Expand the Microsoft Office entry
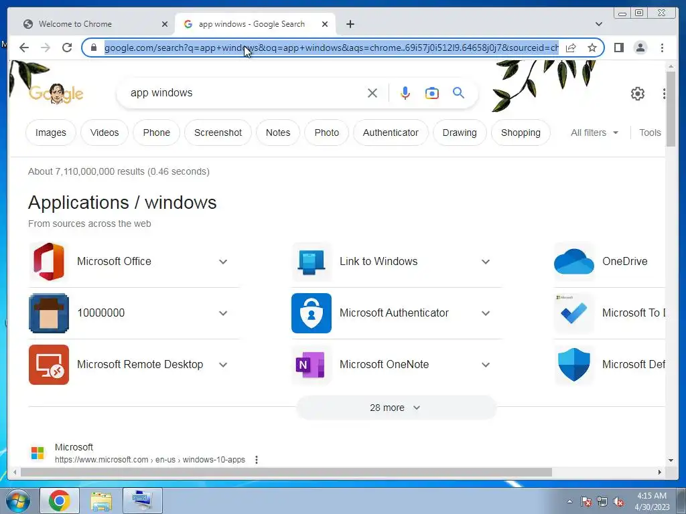This screenshot has height=514, width=686. [223, 262]
